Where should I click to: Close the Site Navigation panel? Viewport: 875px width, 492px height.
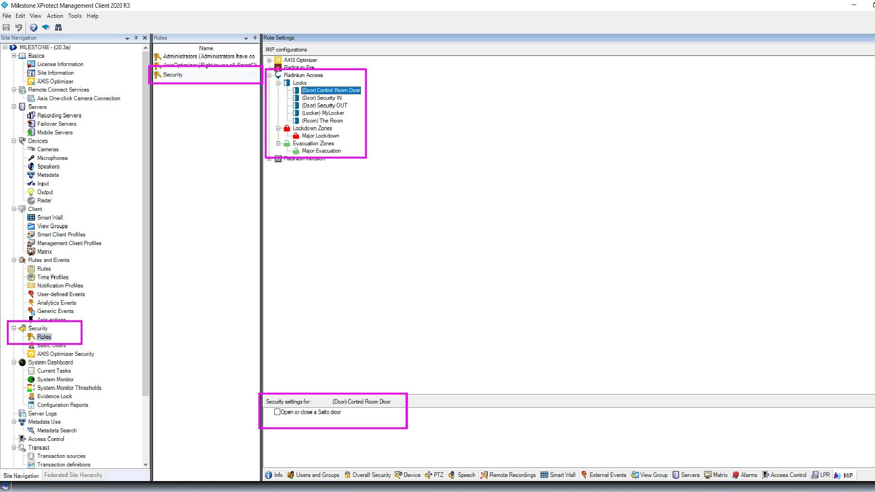click(145, 38)
